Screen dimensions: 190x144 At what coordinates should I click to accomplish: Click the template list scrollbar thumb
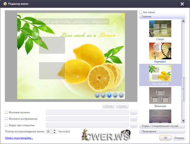(x=183, y=89)
